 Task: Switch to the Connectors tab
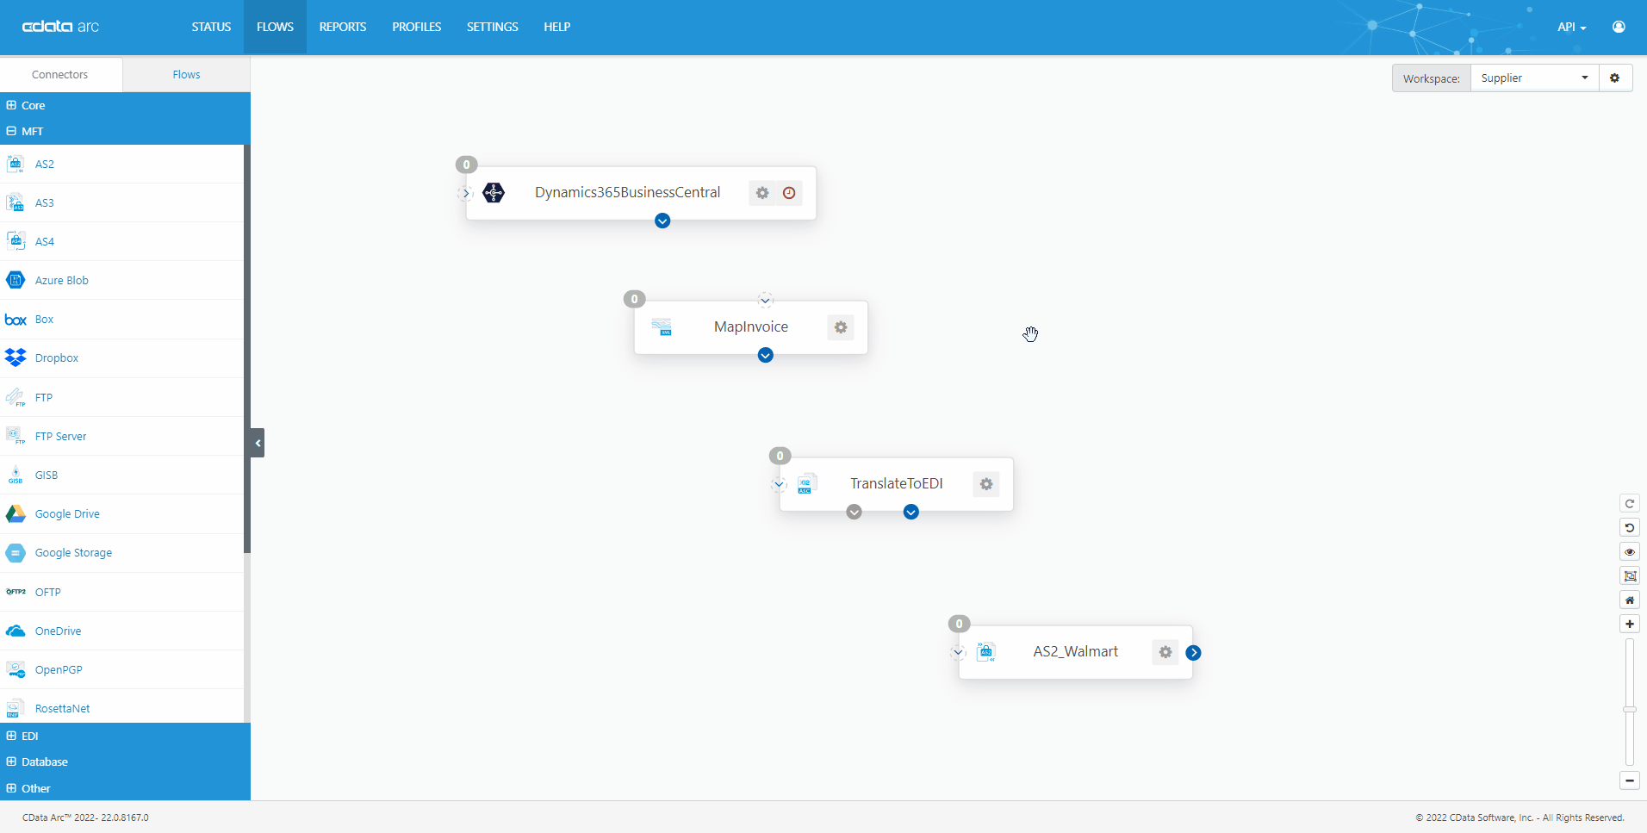point(60,75)
